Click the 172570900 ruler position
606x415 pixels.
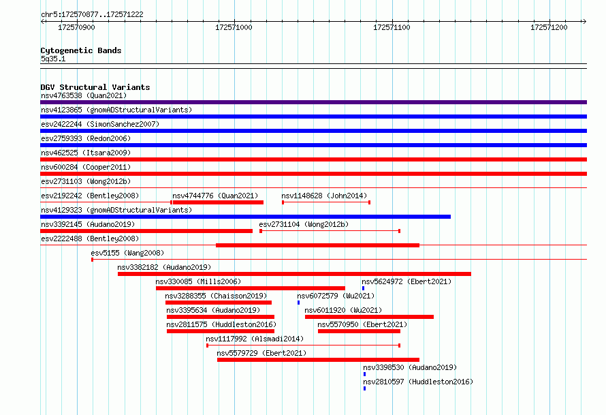pos(76,27)
